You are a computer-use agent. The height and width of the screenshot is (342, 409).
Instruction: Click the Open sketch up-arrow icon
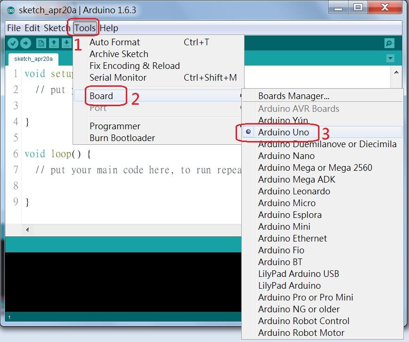[54, 43]
